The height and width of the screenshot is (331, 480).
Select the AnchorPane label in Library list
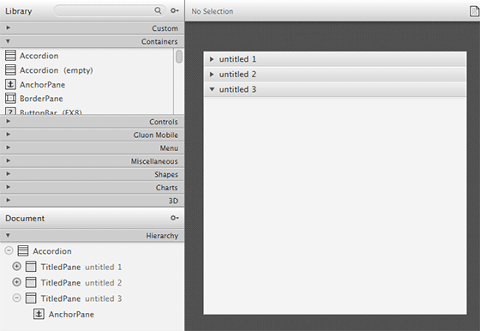point(42,85)
